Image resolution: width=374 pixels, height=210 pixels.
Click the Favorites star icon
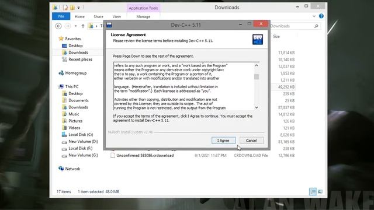coord(61,38)
